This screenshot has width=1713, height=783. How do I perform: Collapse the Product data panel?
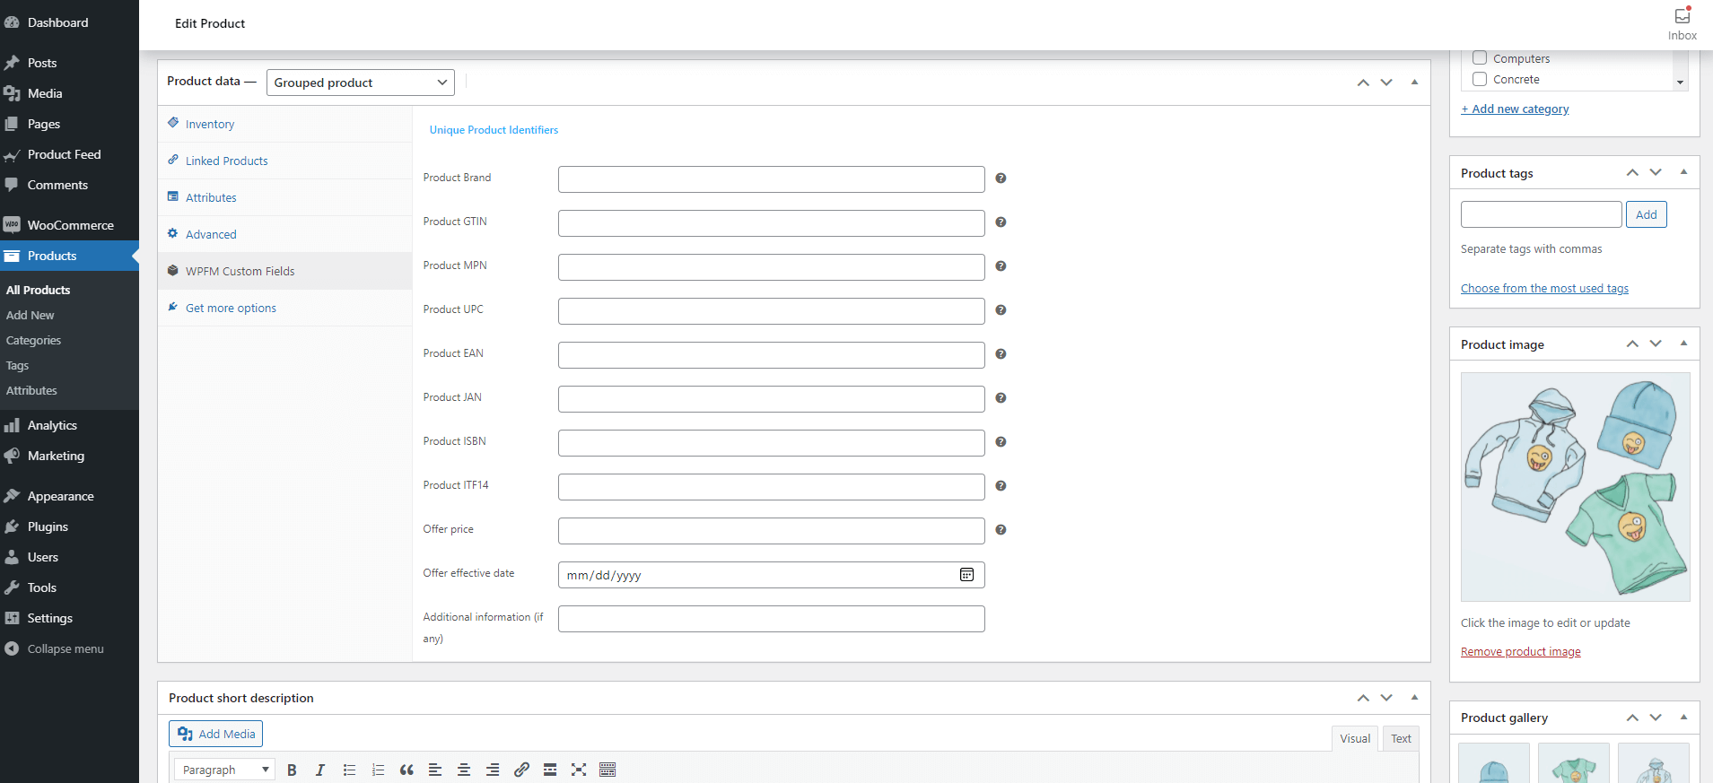click(x=1414, y=83)
